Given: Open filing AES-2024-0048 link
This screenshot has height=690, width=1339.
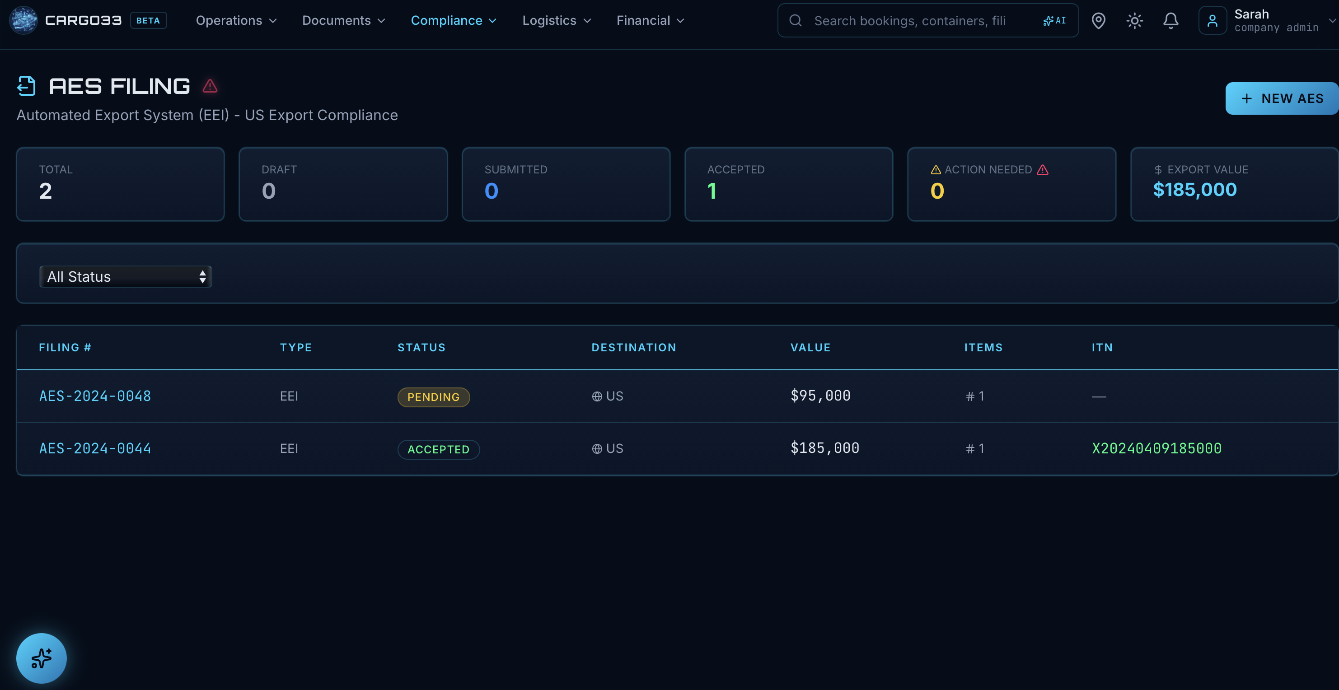Looking at the screenshot, I should pos(95,396).
